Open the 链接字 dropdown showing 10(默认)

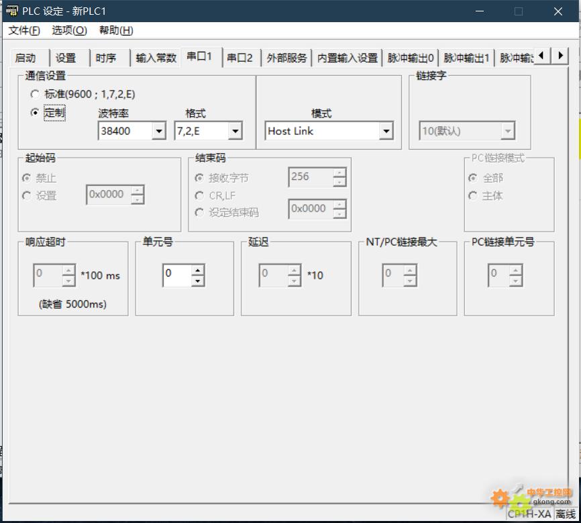pyautogui.click(x=508, y=131)
